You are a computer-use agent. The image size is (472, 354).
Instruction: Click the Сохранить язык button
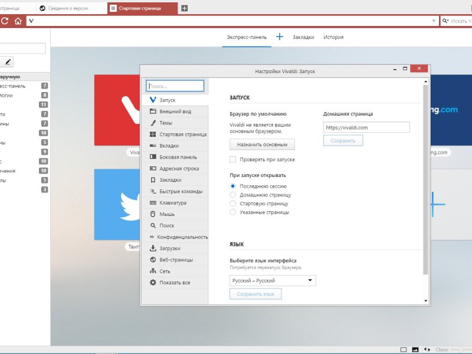255,294
